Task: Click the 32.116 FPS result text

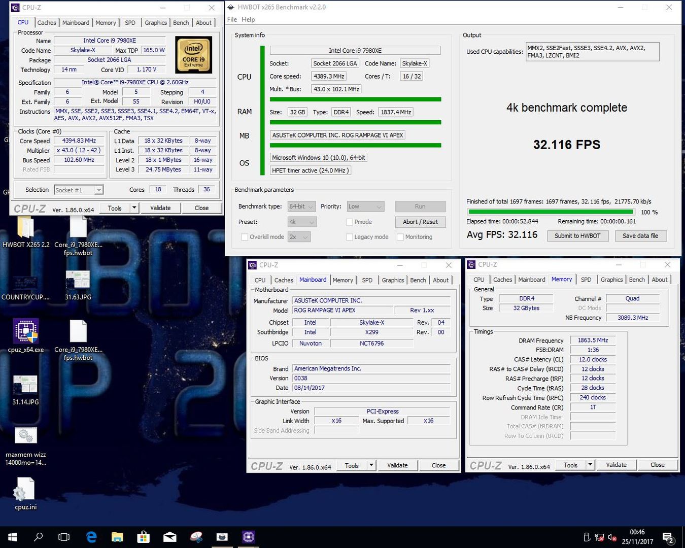Action: pyautogui.click(x=567, y=145)
